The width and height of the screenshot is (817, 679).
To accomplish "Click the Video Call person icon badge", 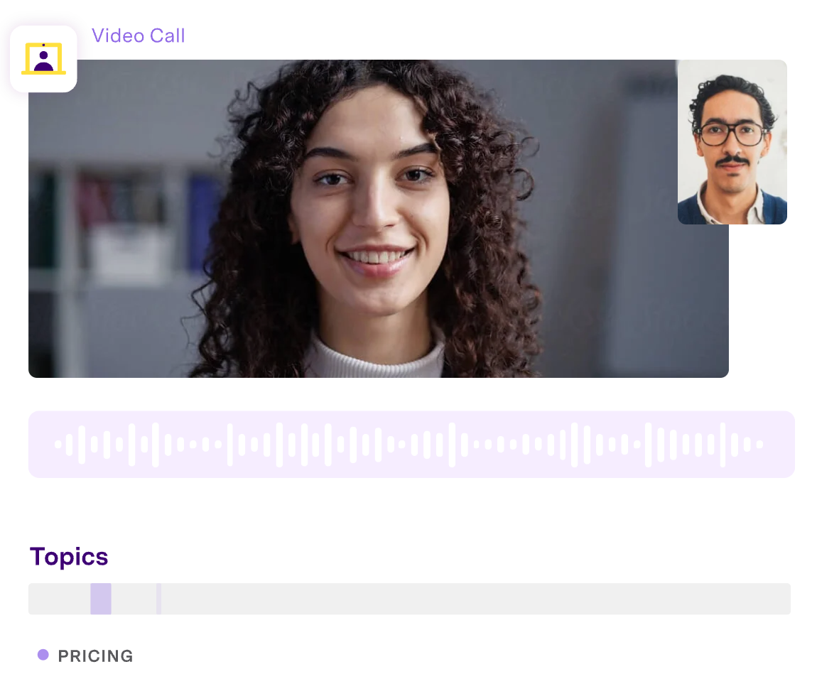I will (43, 59).
